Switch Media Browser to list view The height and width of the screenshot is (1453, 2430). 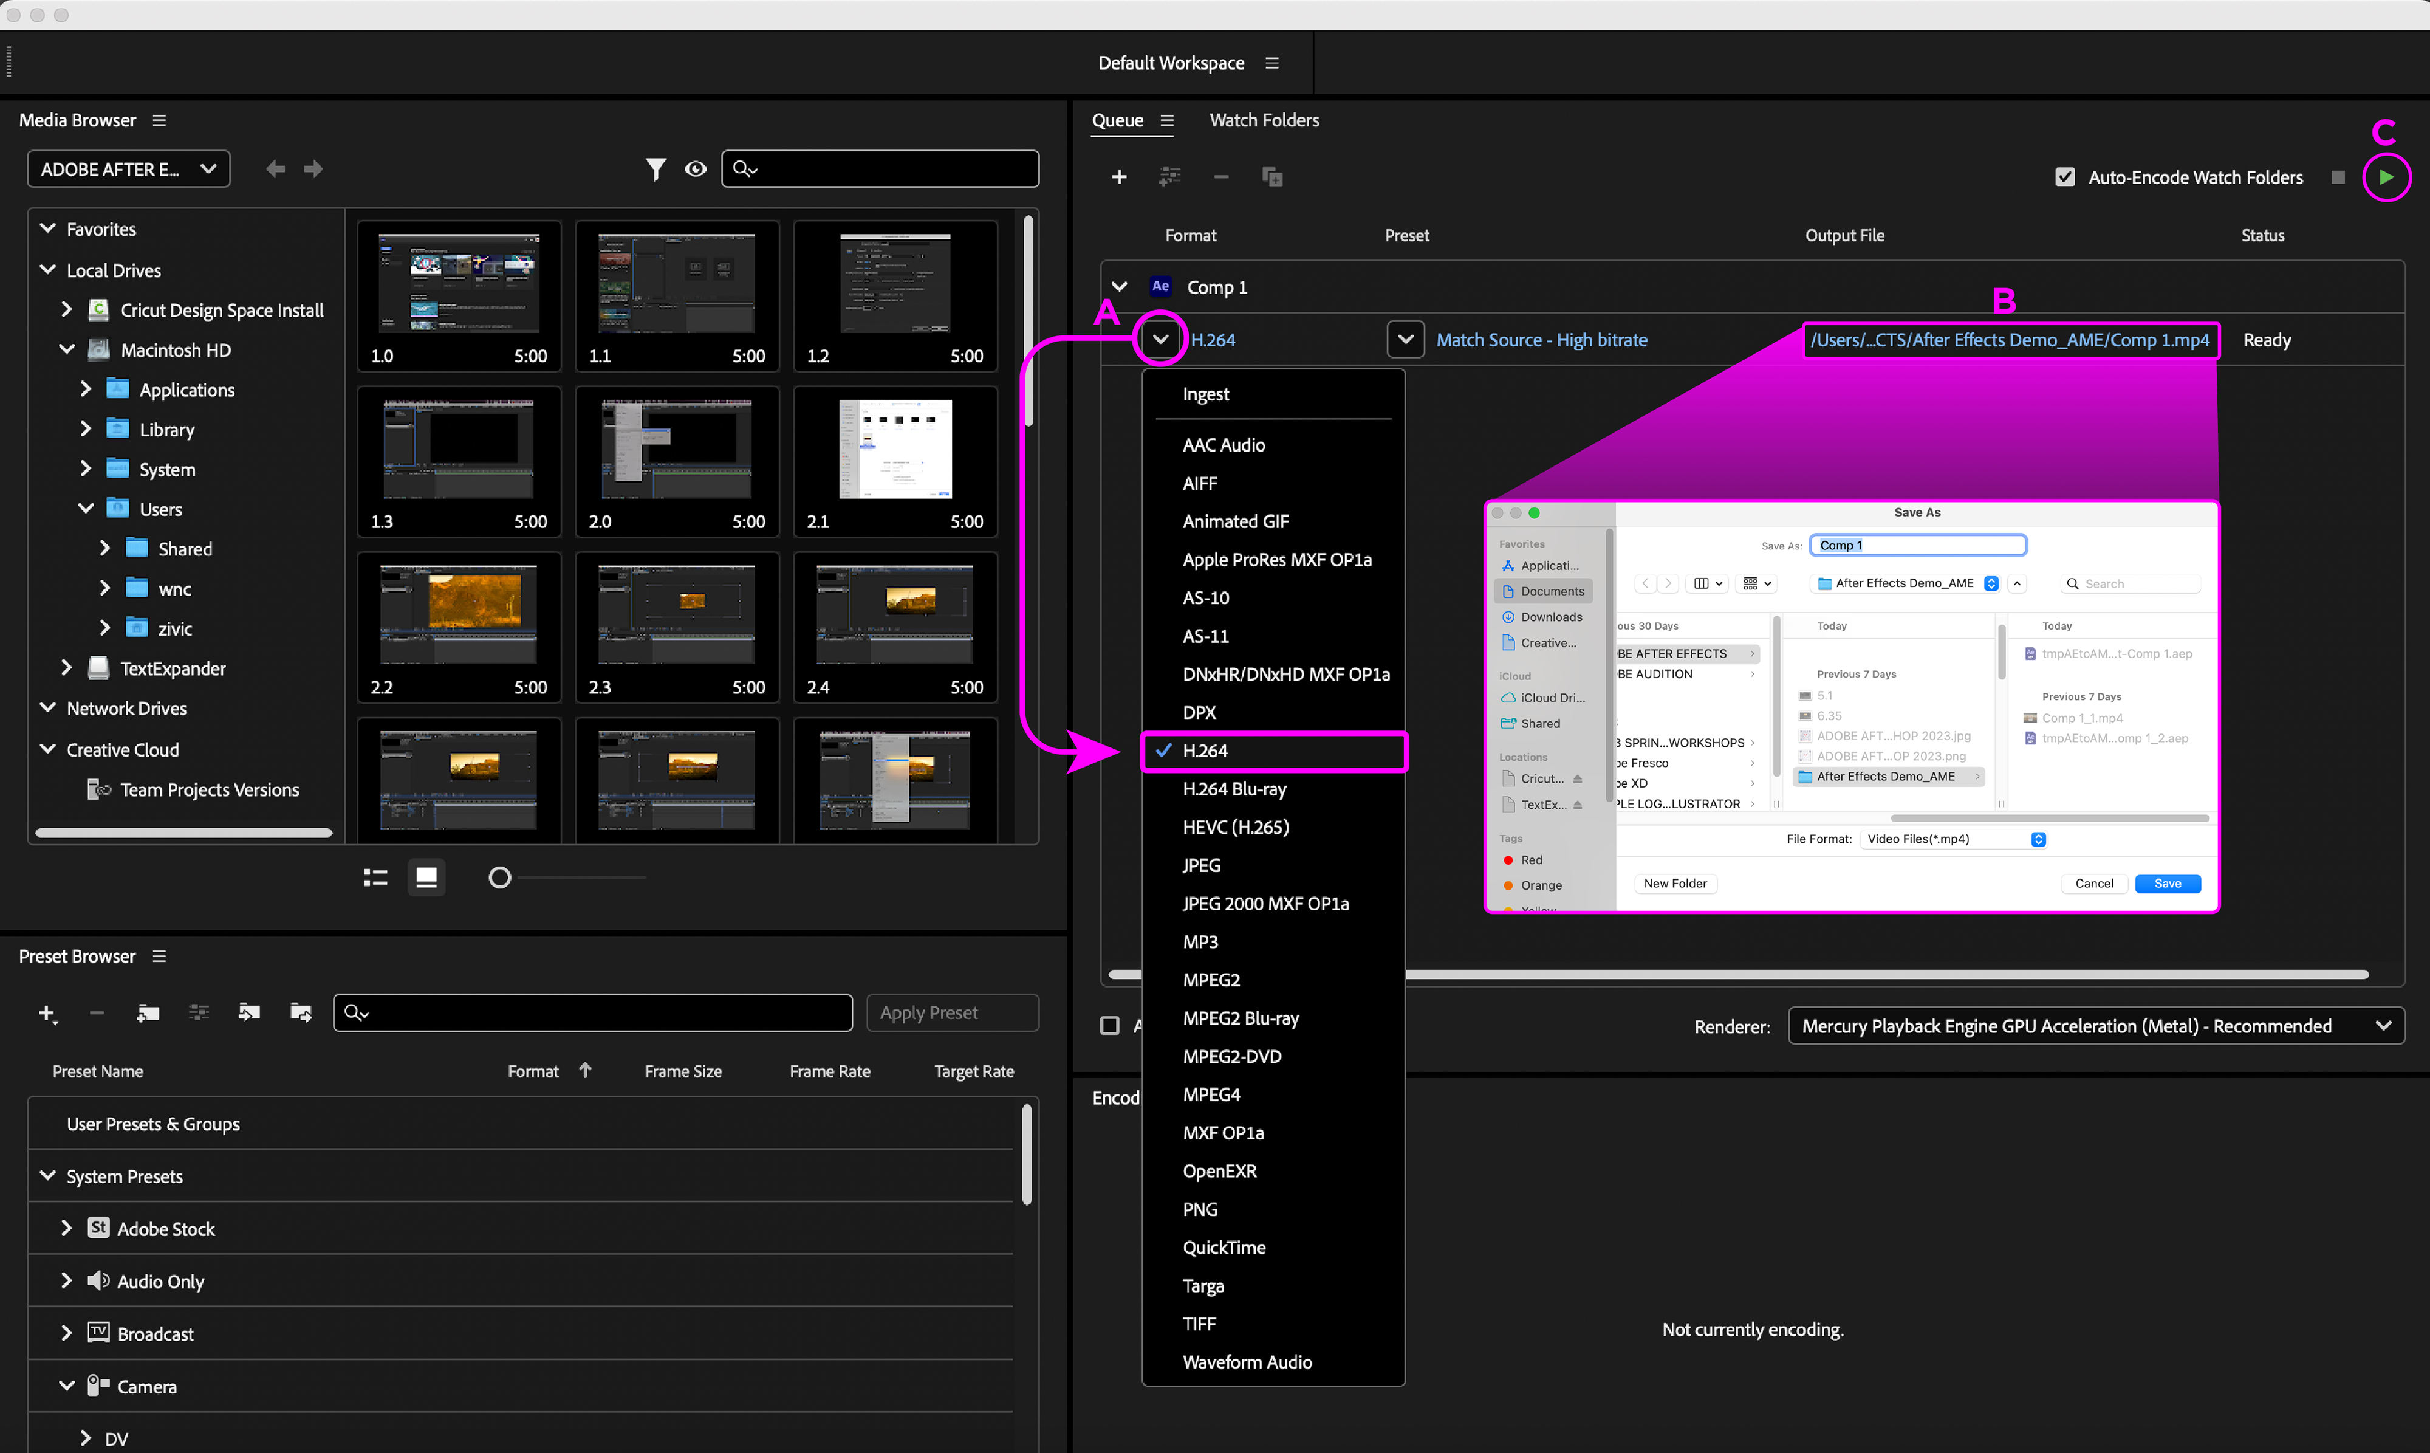pyautogui.click(x=376, y=878)
